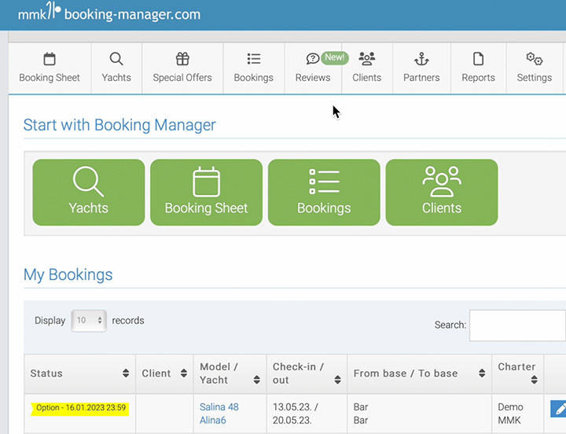The height and width of the screenshot is (434, 566).
Task: Open the Salina 48 yacht link
Action: (219, 407)
